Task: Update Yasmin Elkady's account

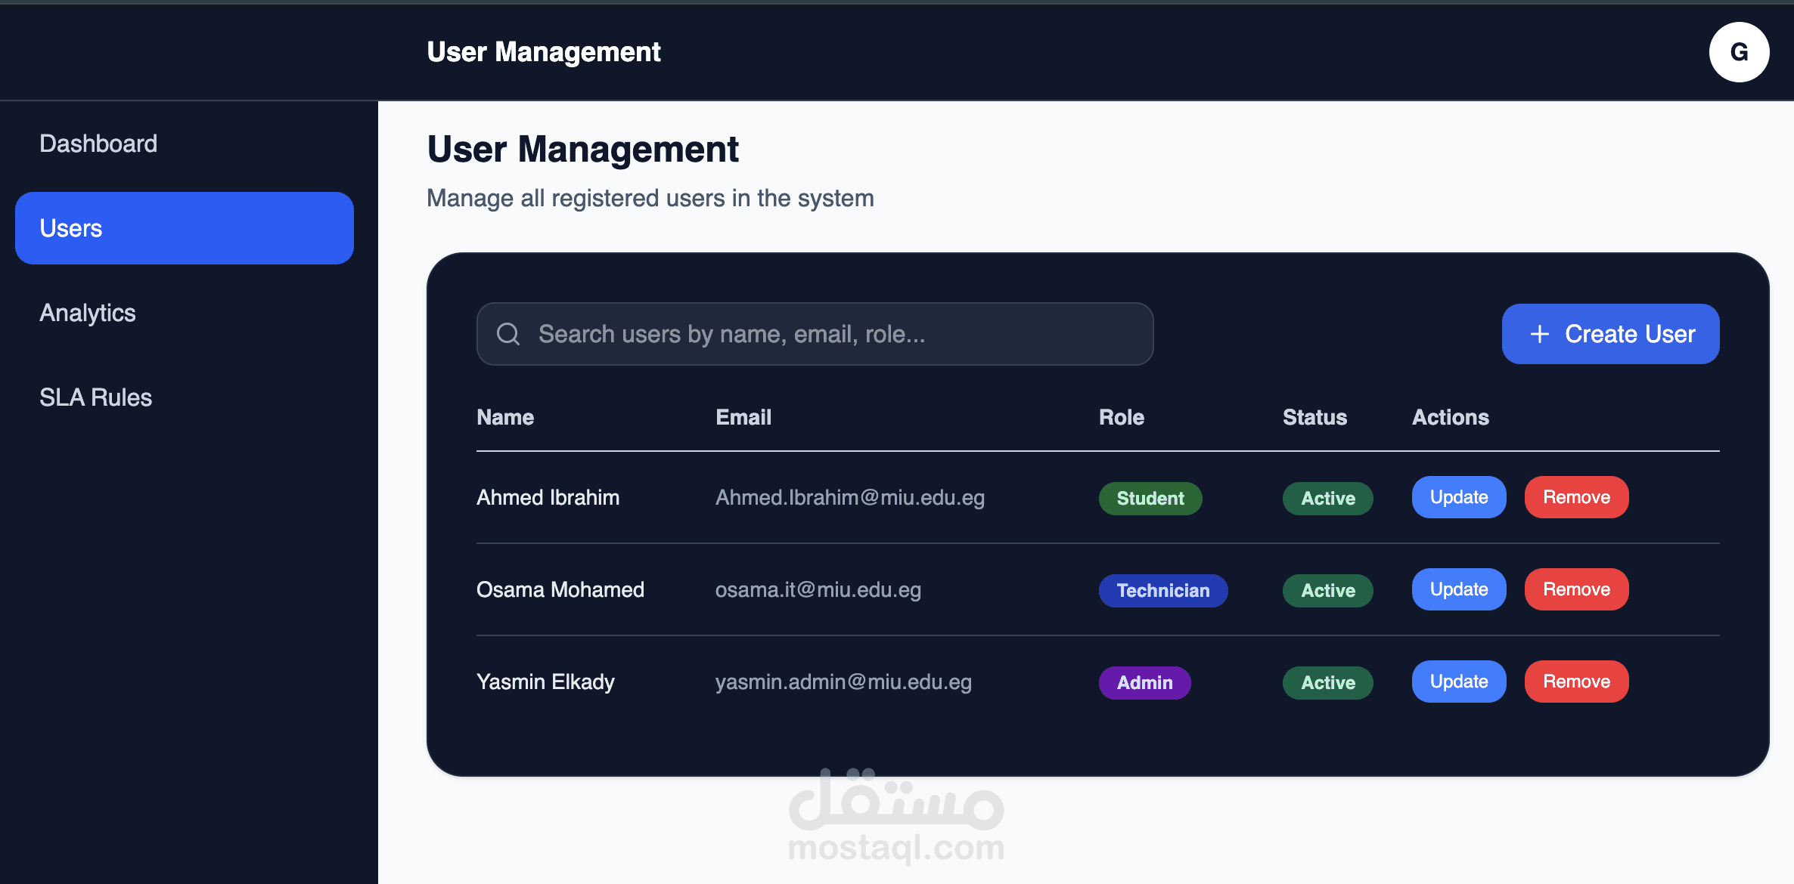Action: pyautogui.click(x=1458, y=682)
